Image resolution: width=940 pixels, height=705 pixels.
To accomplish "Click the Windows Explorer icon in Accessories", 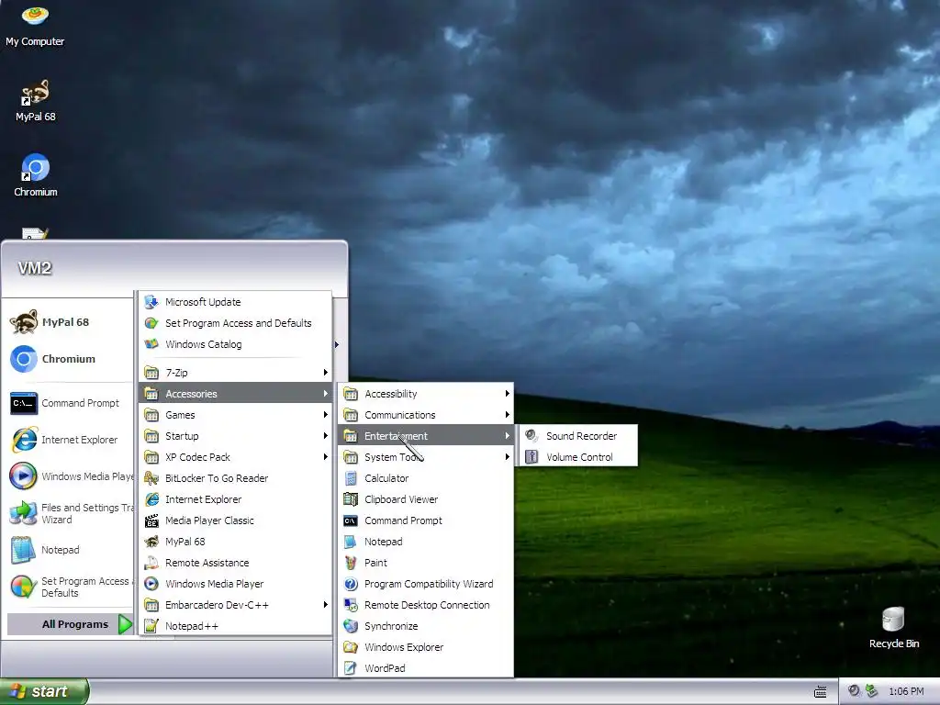I will point(351,647).
